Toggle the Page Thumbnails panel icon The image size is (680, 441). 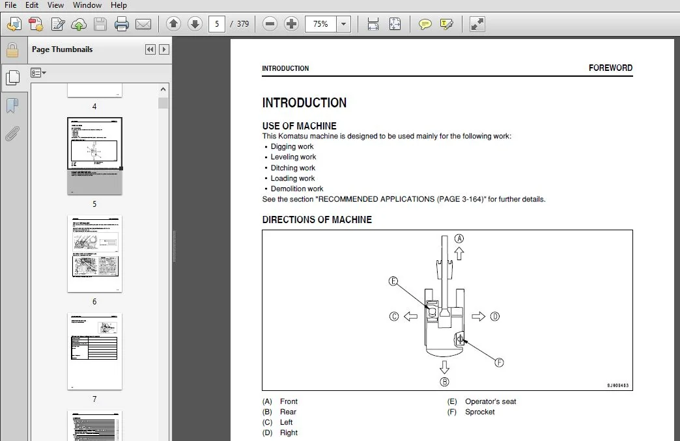[12, 78]
